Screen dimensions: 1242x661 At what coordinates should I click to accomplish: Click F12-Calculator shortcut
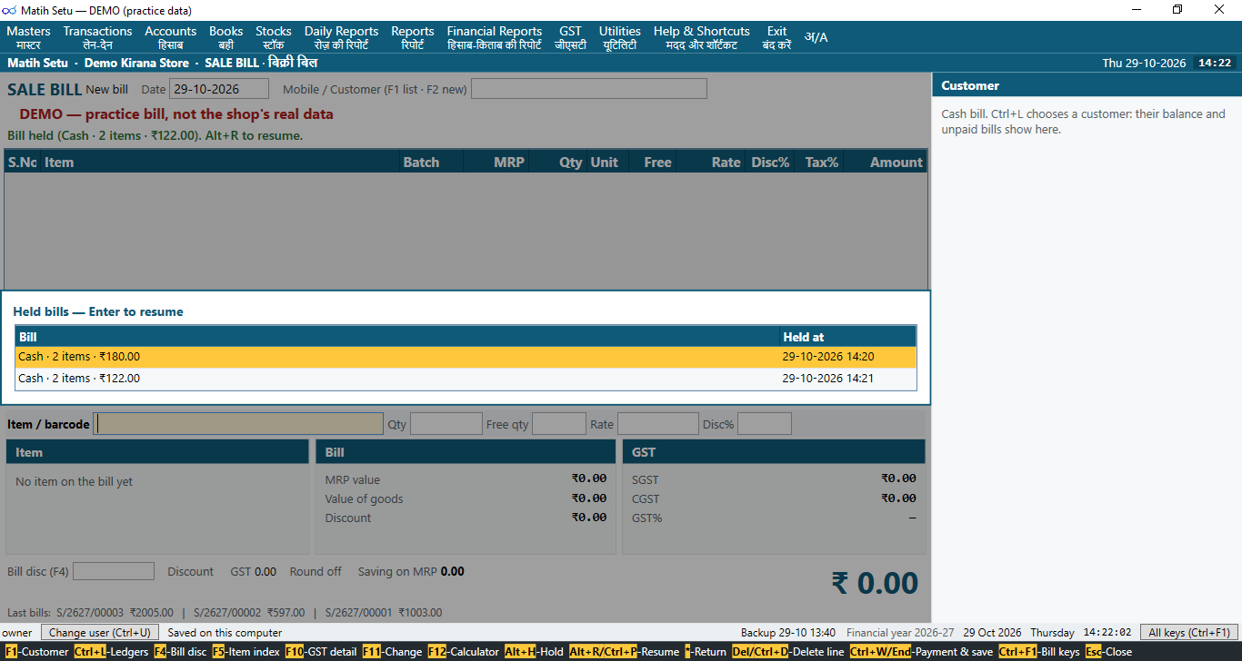pyautogui.click(x=463, y=652)
